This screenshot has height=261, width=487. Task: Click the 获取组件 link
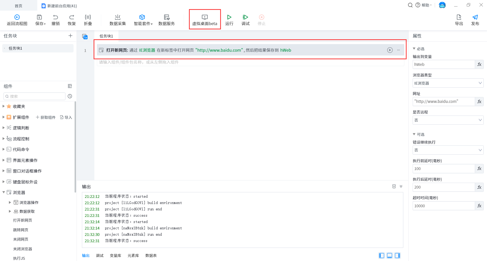tap(46, 117)
